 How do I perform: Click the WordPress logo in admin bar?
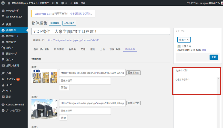point(3,3)
